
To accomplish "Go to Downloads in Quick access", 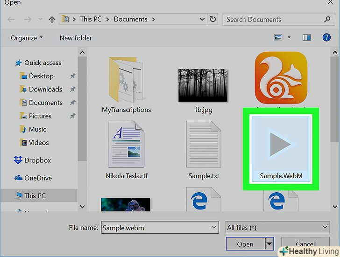I will [x=45, y=89].
